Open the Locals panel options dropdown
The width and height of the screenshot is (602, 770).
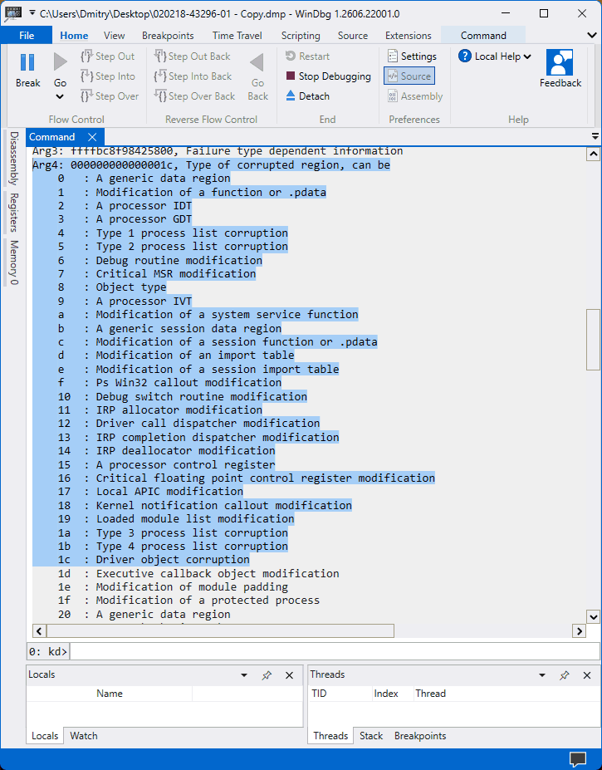244,675
